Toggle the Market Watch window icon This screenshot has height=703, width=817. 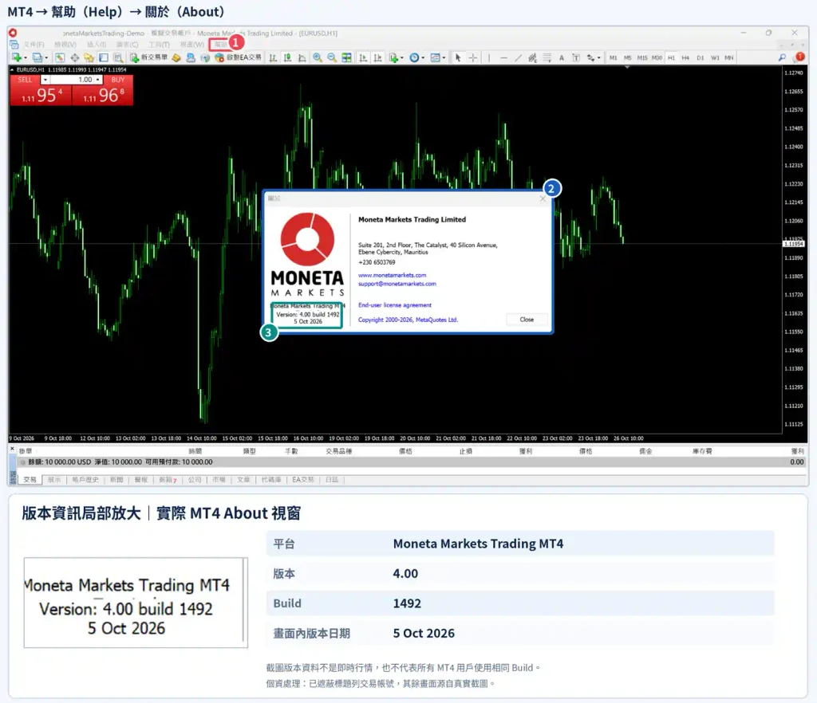coord(60,57)
